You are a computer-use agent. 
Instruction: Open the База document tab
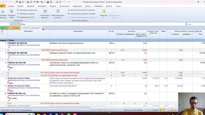4,28
